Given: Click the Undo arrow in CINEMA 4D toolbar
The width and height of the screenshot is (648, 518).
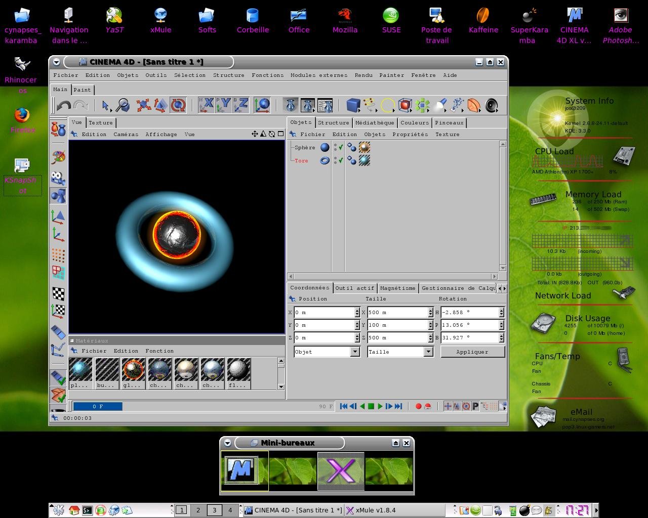Looking at the screenshot, I should [x=64, y=105].
